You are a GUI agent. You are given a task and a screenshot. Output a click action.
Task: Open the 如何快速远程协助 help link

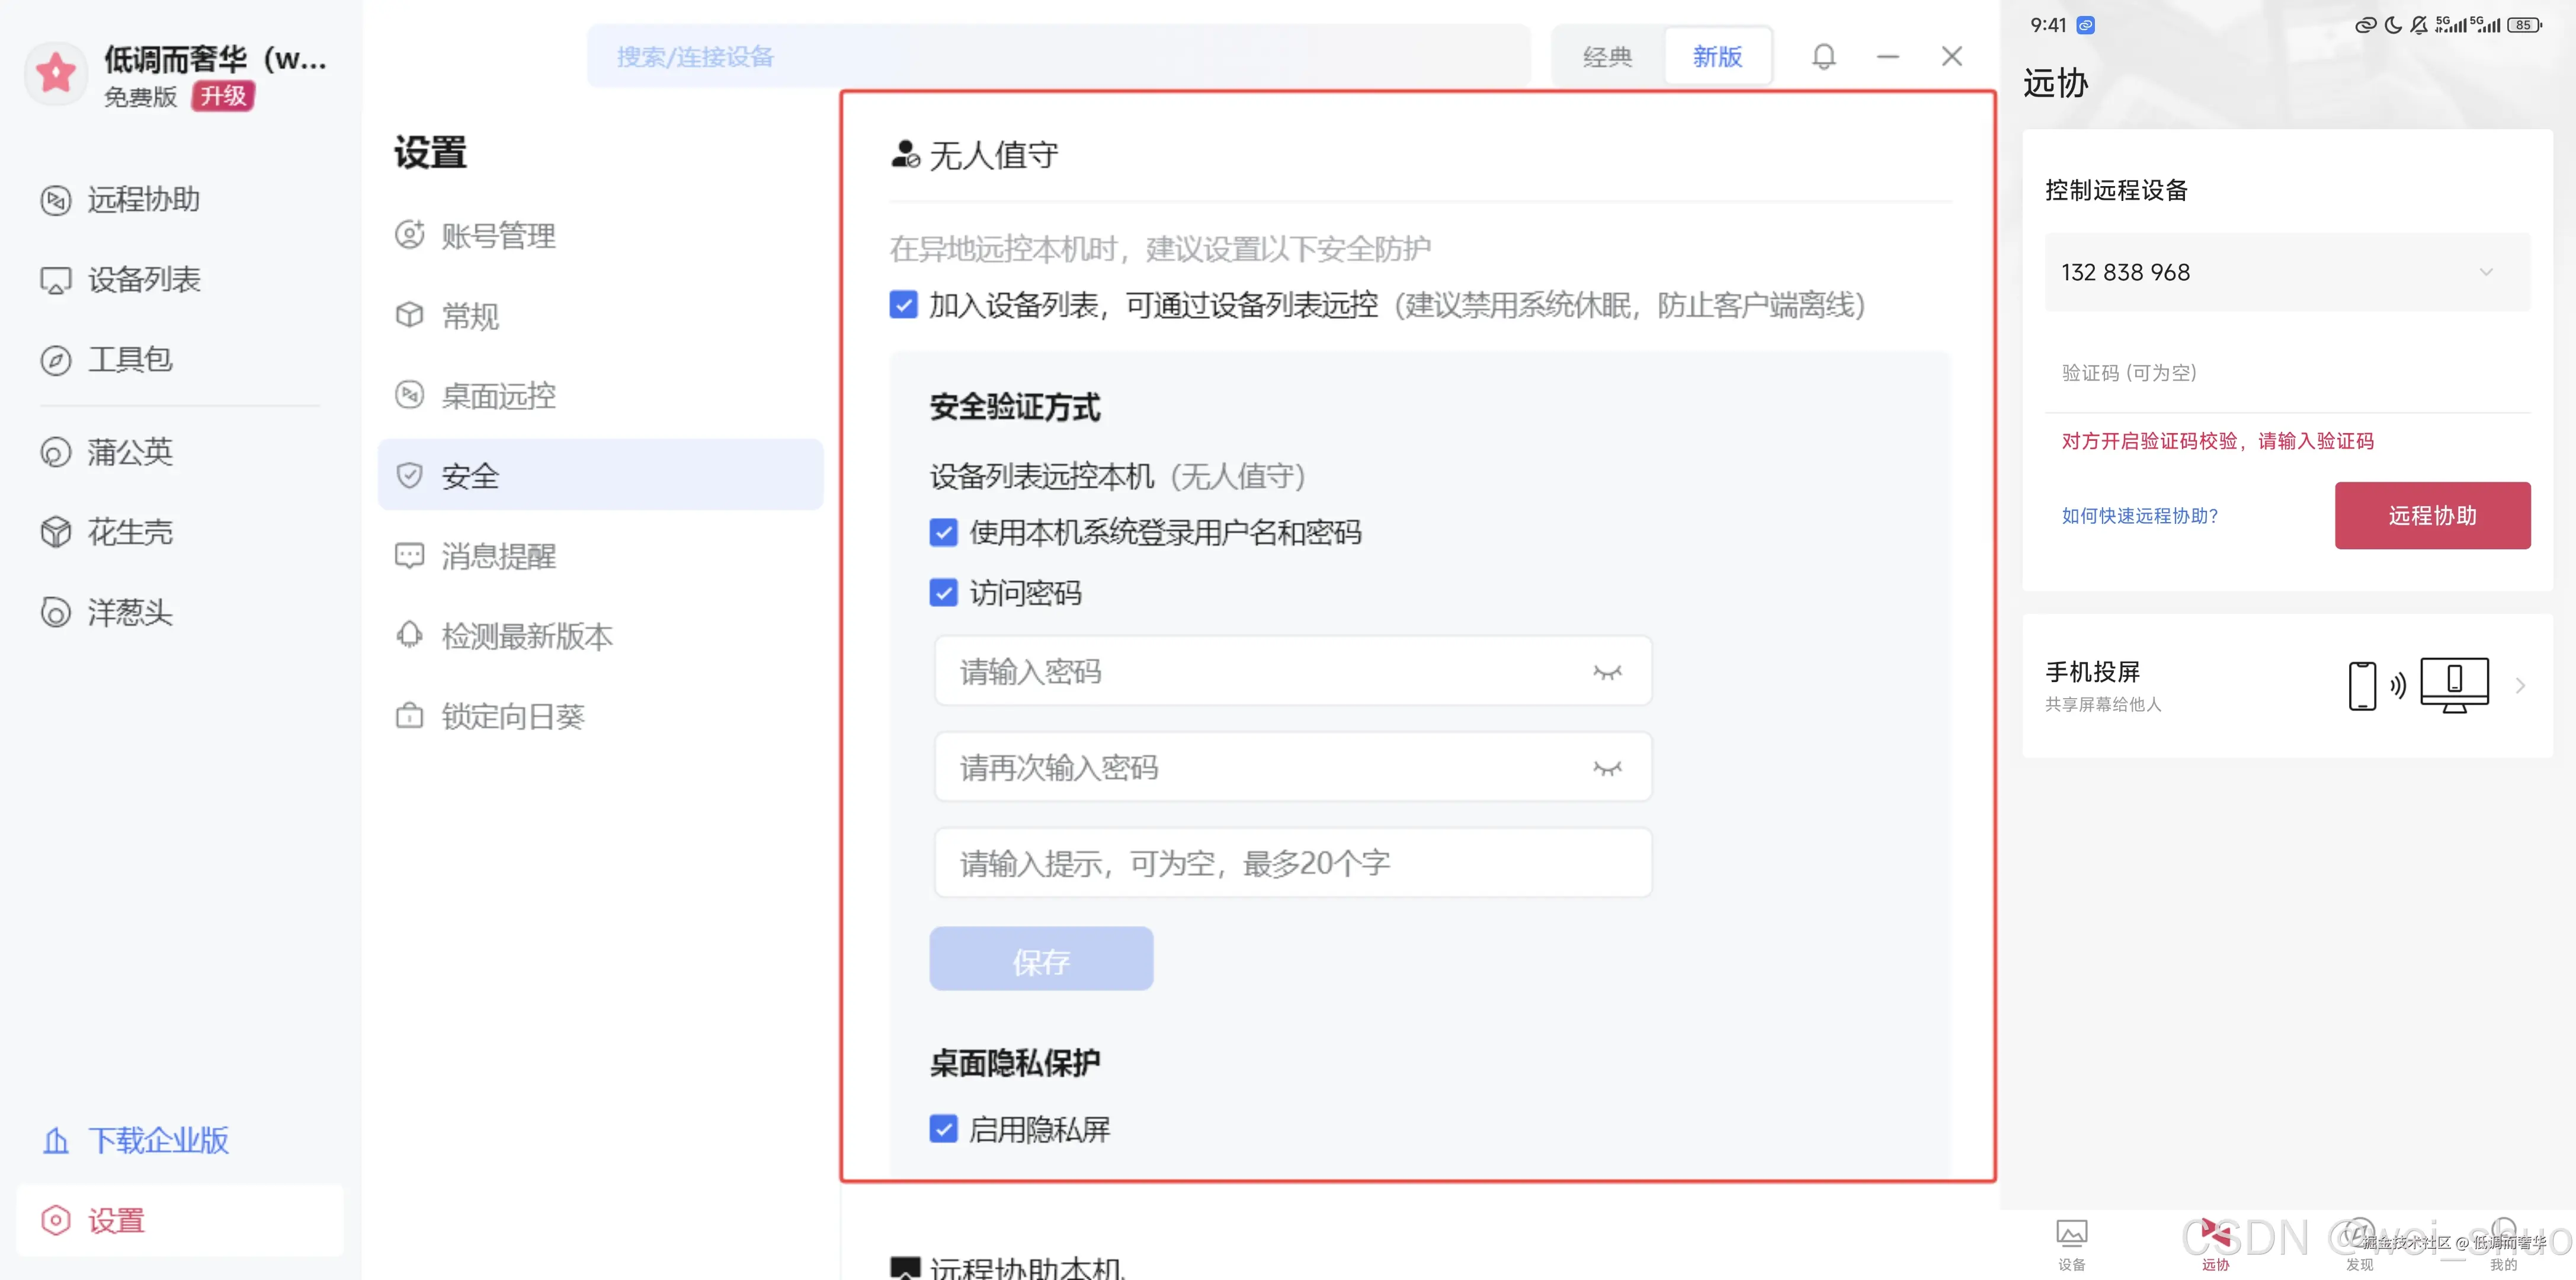pos(2139,516)
